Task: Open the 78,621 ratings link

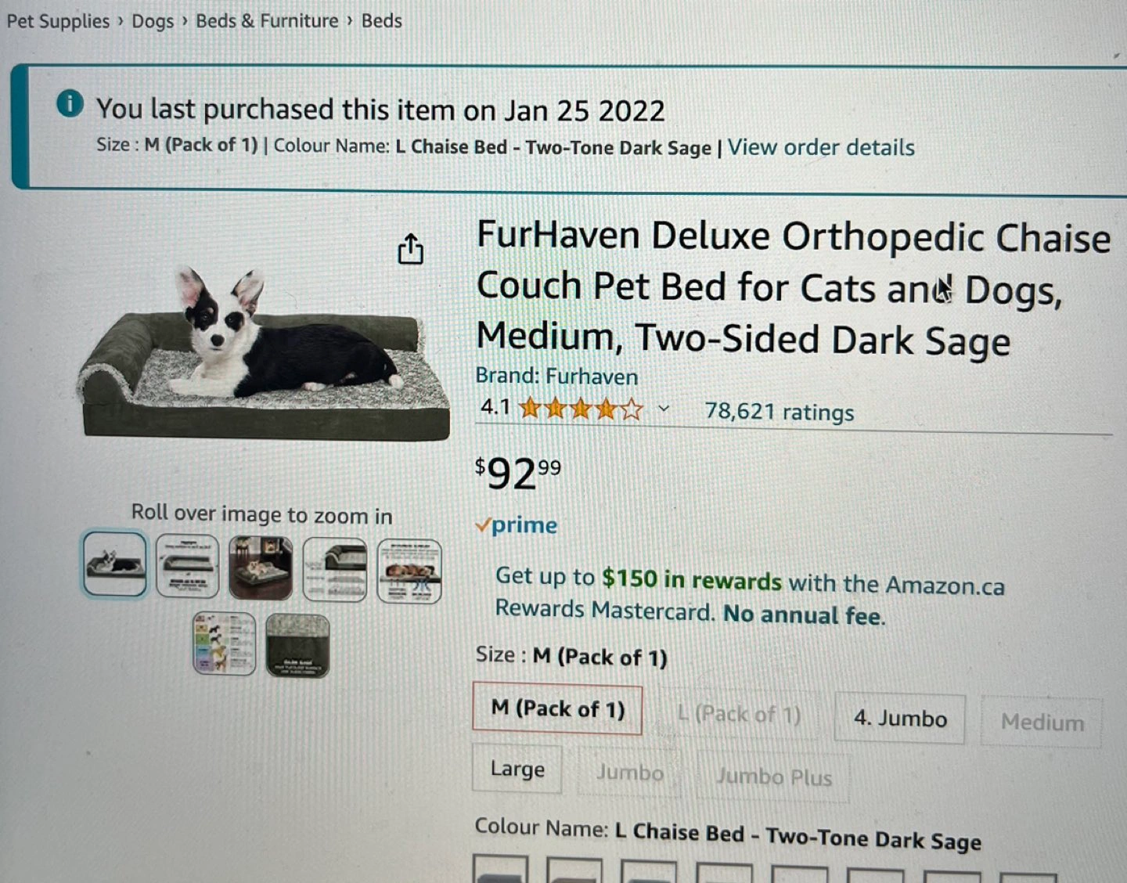Action: (780, 412)
